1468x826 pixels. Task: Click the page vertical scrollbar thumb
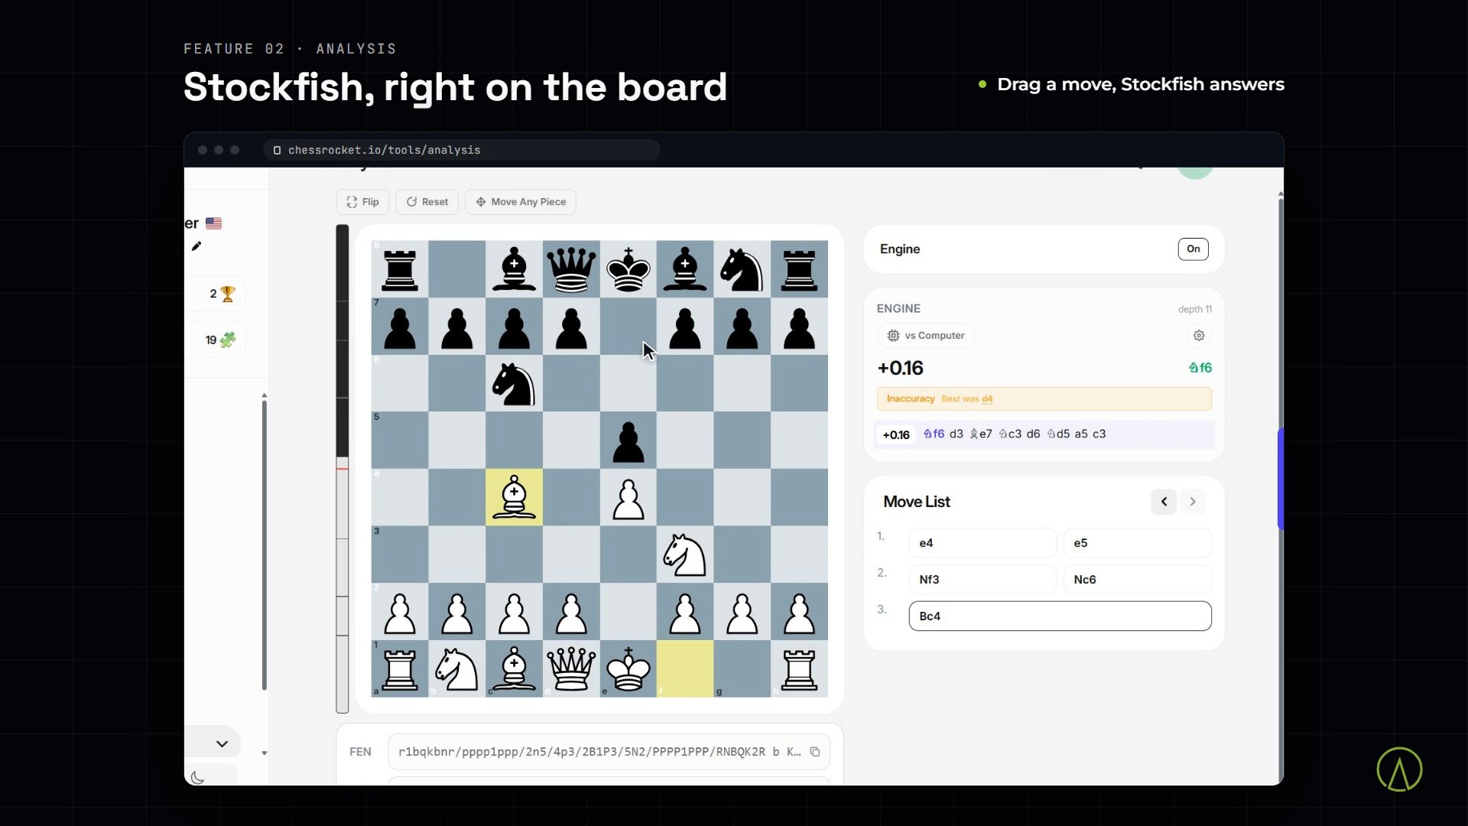pos(1280,479)
